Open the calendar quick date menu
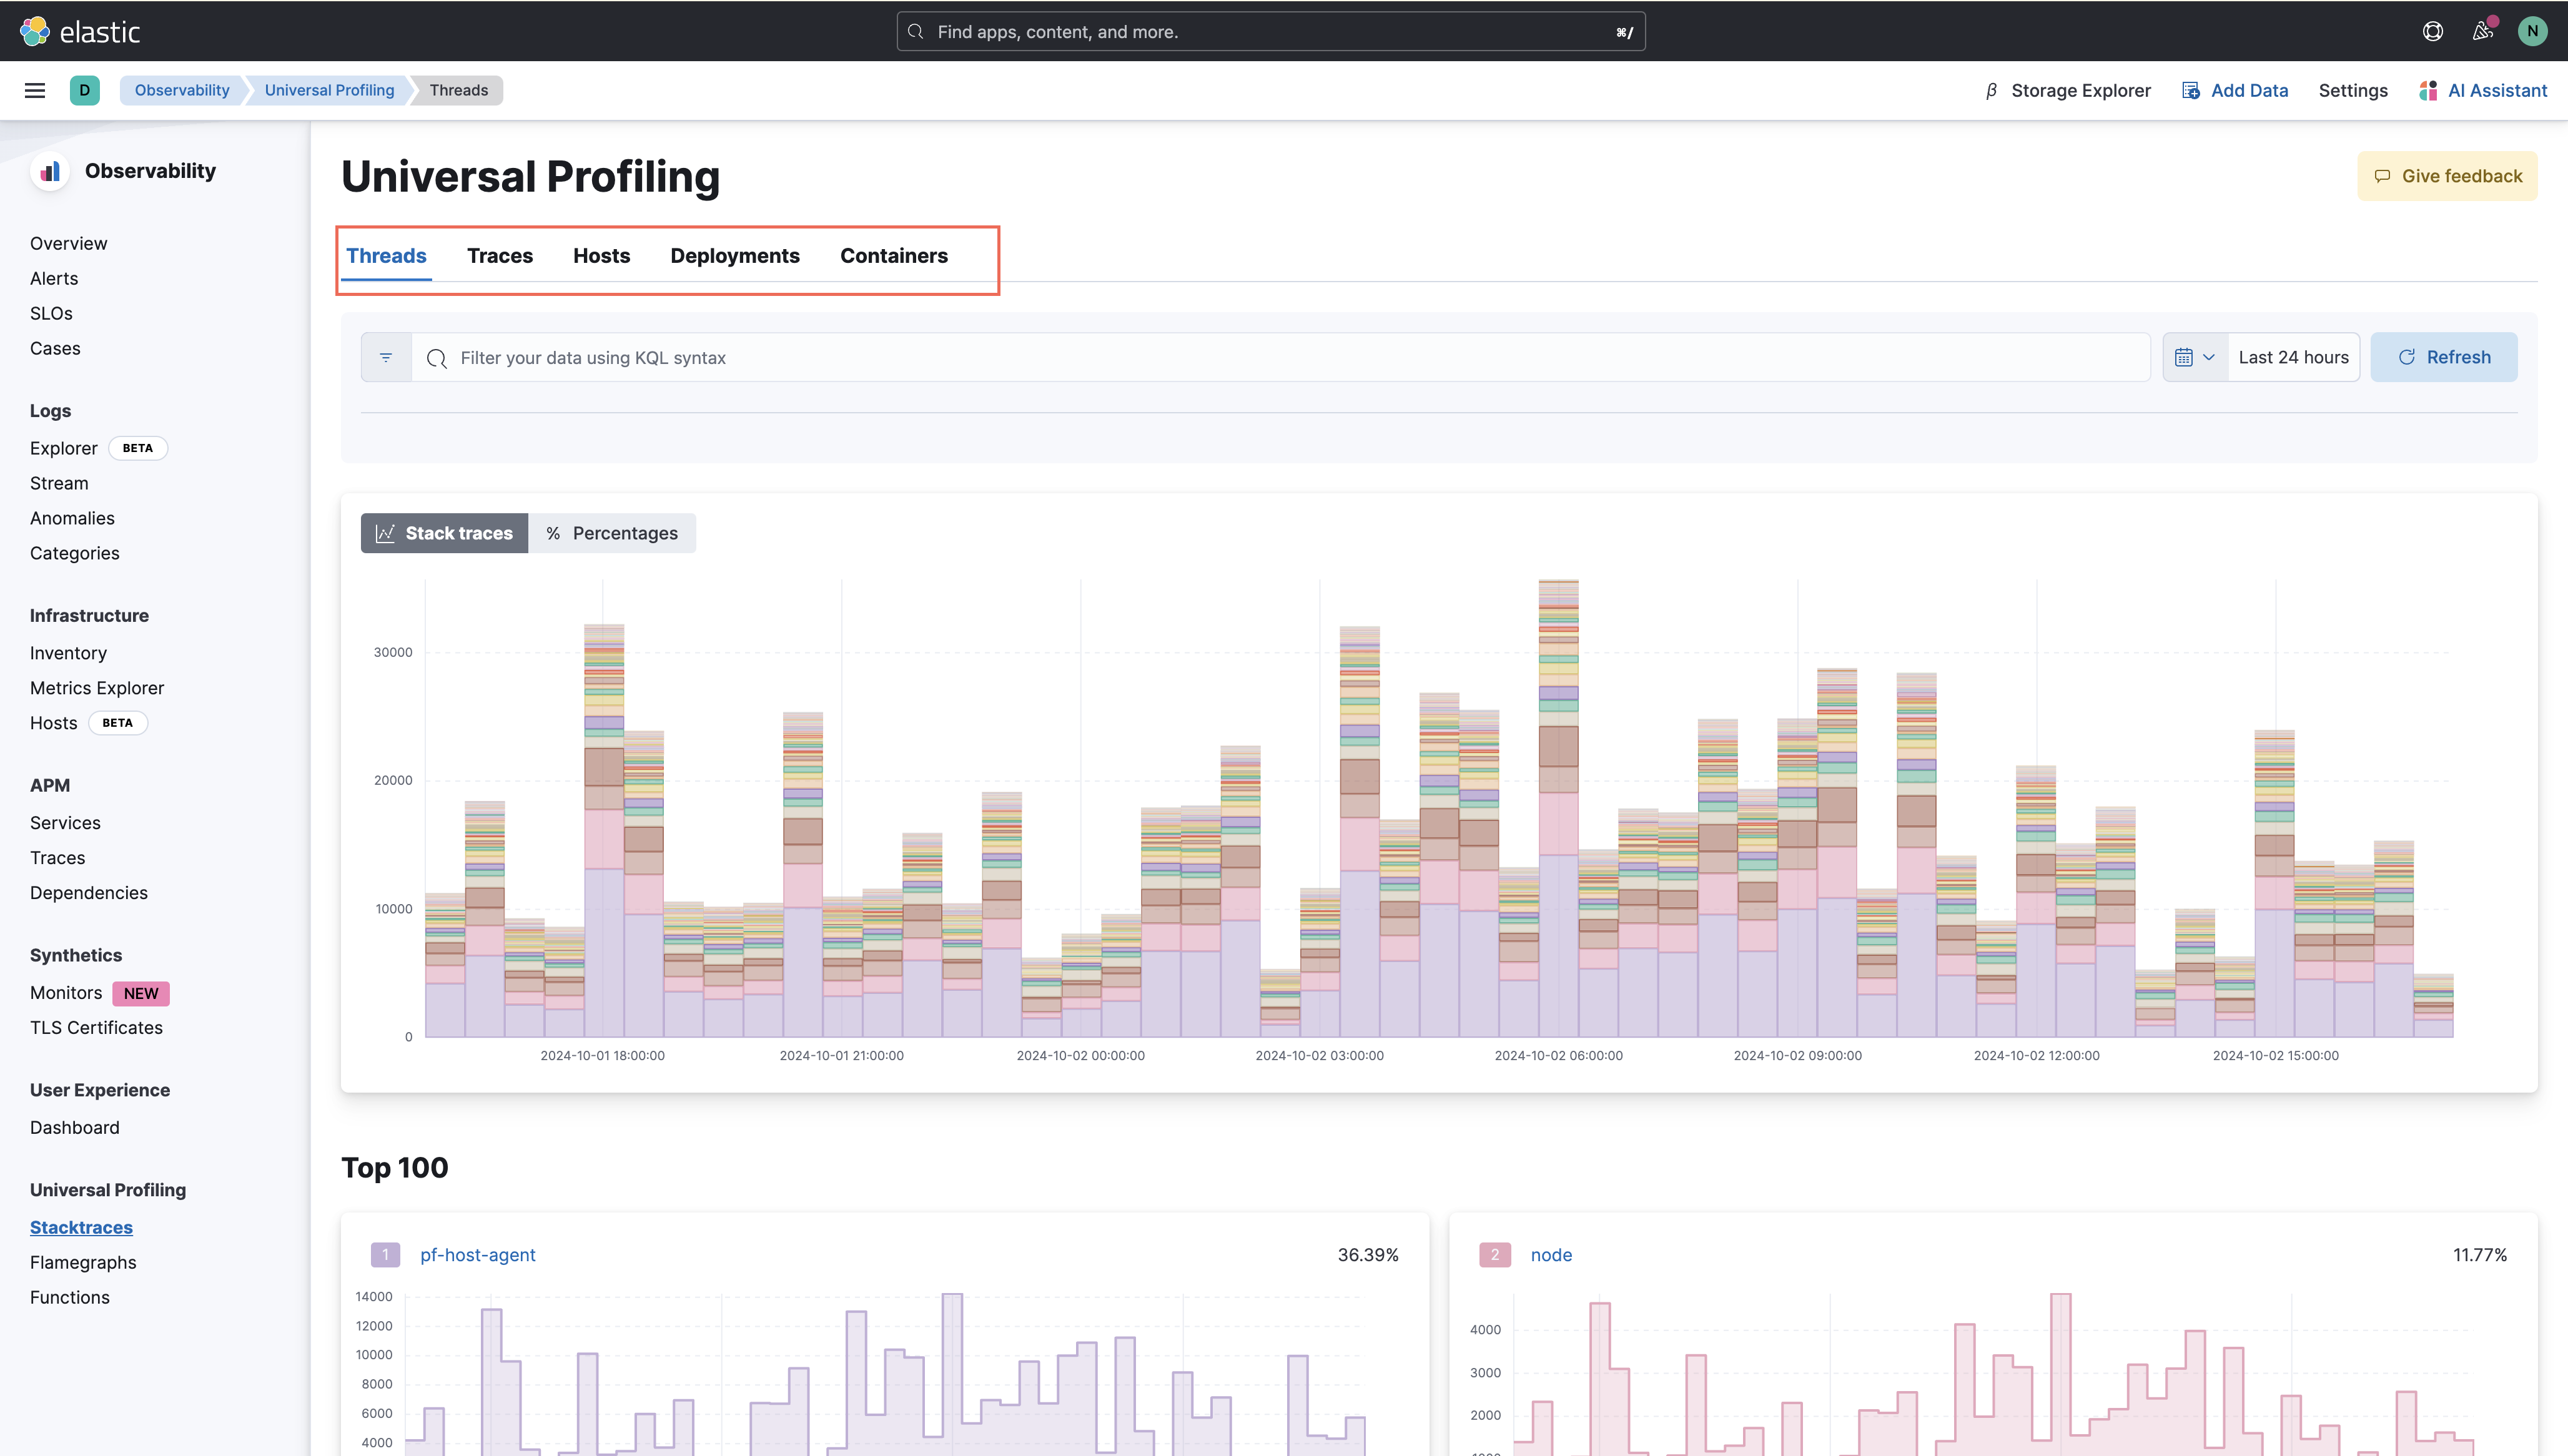Screen dimensions: 2568x1456 2195,357
